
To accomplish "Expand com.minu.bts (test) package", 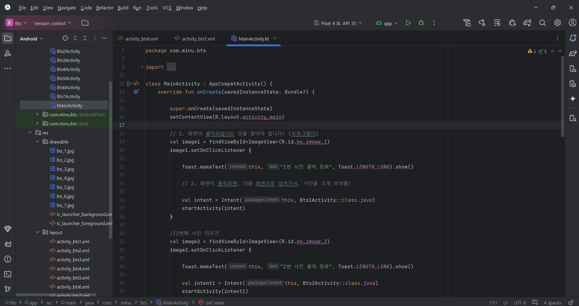I will [37, 124].
